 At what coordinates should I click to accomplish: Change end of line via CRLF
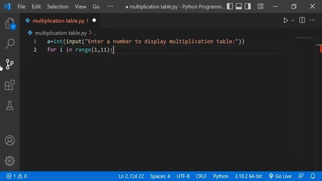click(x=201, y=176)
